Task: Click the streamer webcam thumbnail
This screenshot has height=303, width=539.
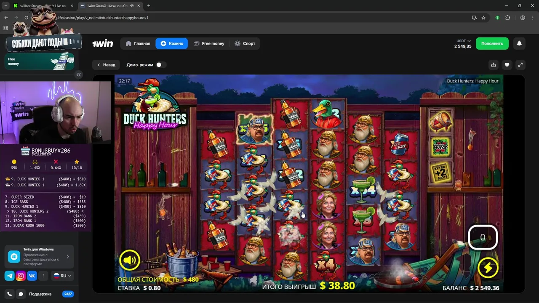Action: click(56, 112)
